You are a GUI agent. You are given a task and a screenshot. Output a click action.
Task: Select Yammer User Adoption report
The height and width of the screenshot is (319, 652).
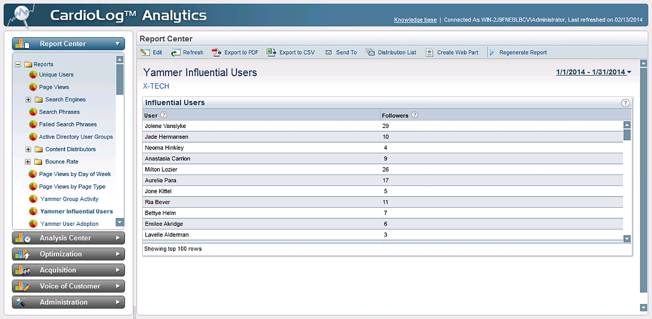(x=69, y=224)
